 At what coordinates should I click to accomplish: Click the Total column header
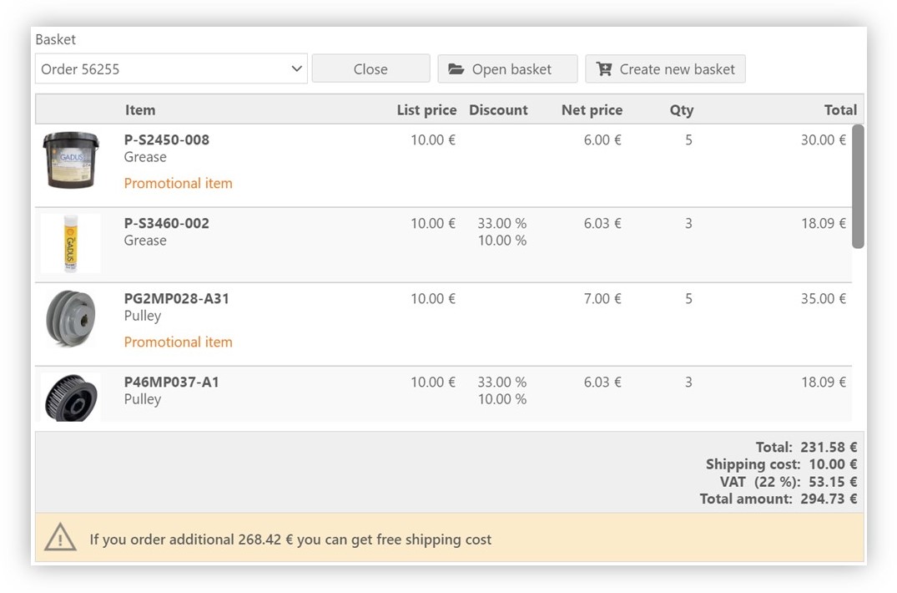840,109
